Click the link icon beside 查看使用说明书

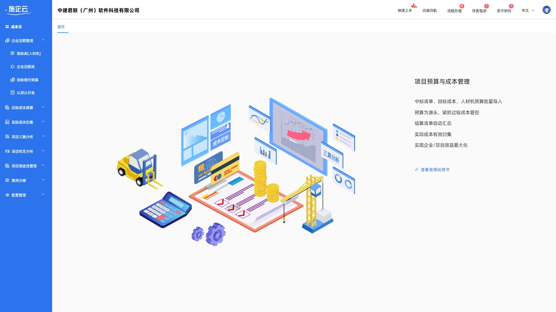click(416, 170)
